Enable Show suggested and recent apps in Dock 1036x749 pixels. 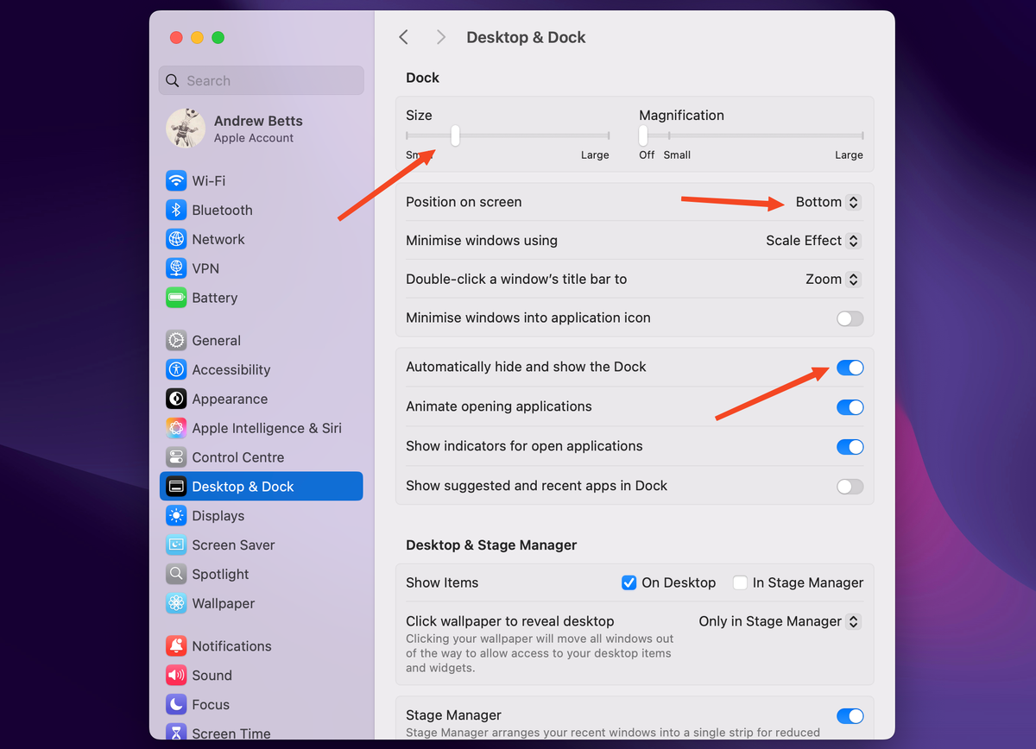(x=850, y=487)
